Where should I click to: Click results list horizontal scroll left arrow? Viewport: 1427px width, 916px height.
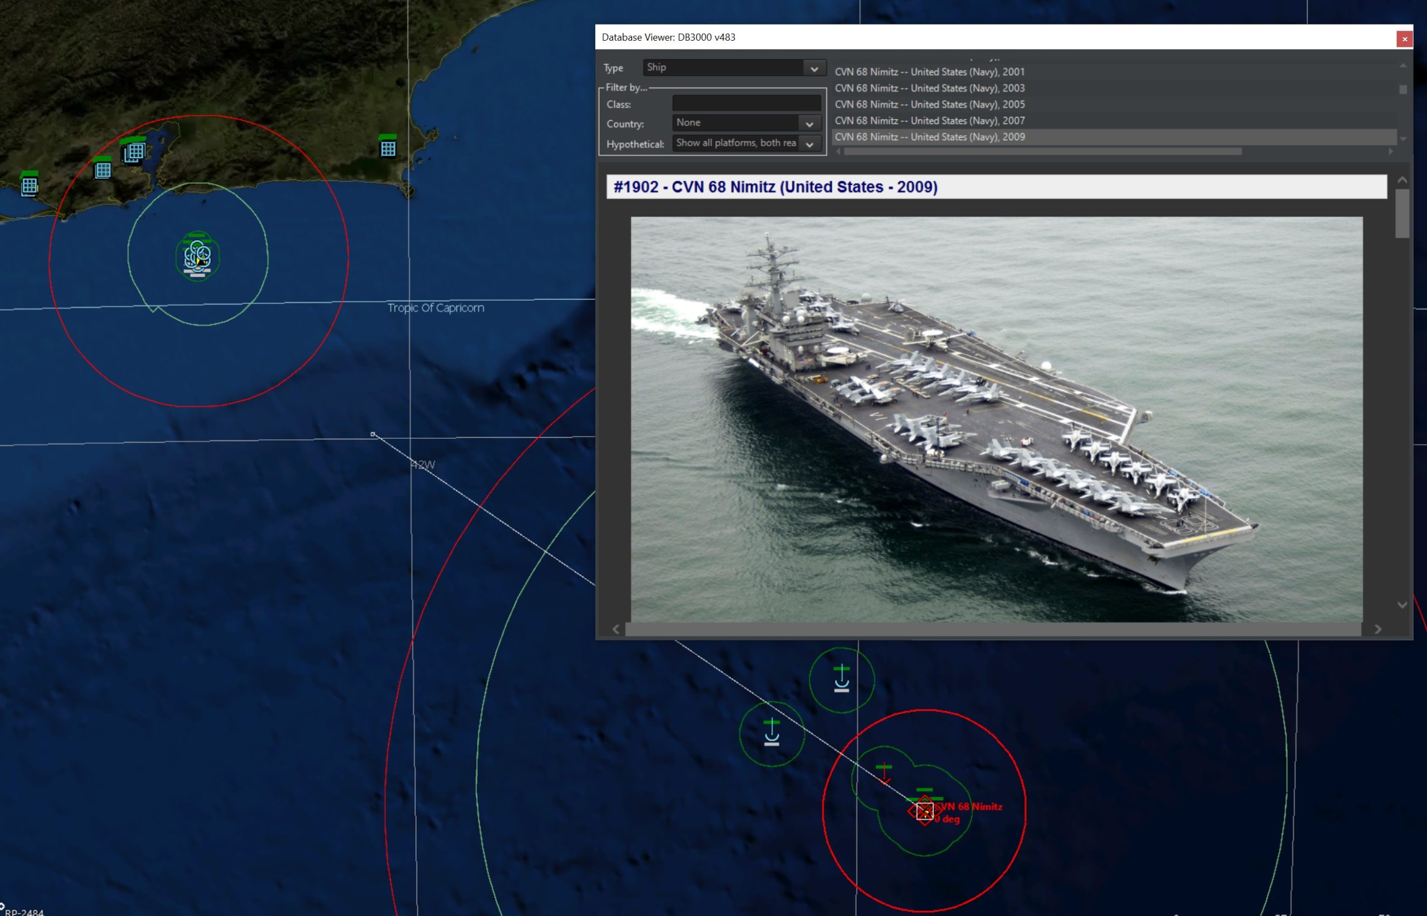pyautogui.click(x=838, y=151)
